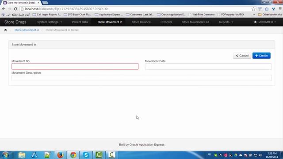Screen dimensions: 283x159
Task: Go to home via breadcrumb house icon
Action: [x=5, y=30]
